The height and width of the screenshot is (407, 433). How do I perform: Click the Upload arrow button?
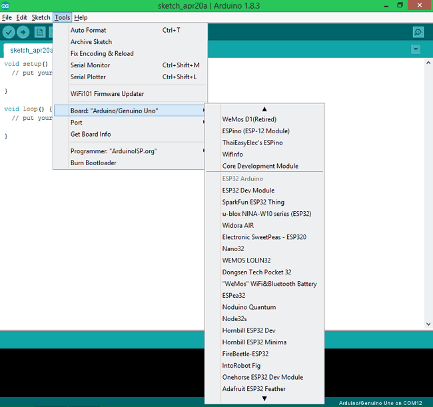23,32
